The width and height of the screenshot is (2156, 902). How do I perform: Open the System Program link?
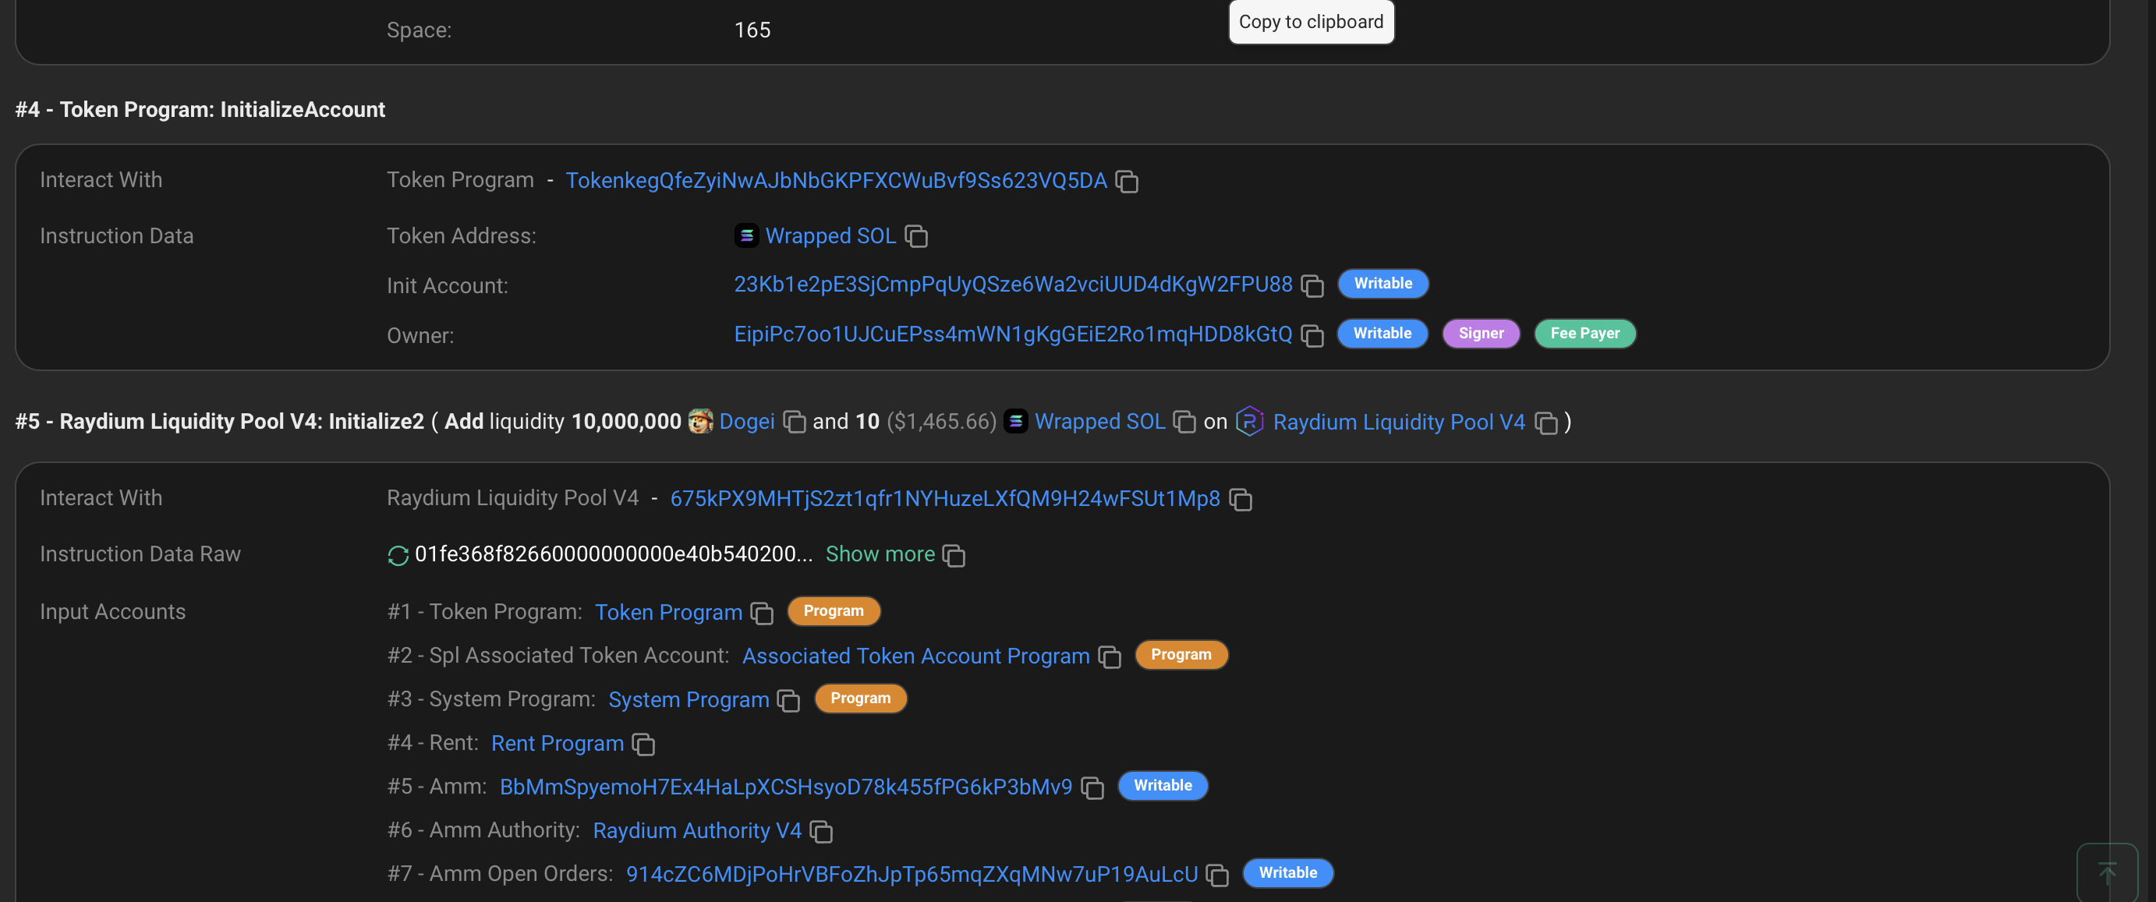pyautogui.click(x=688, y=699)
